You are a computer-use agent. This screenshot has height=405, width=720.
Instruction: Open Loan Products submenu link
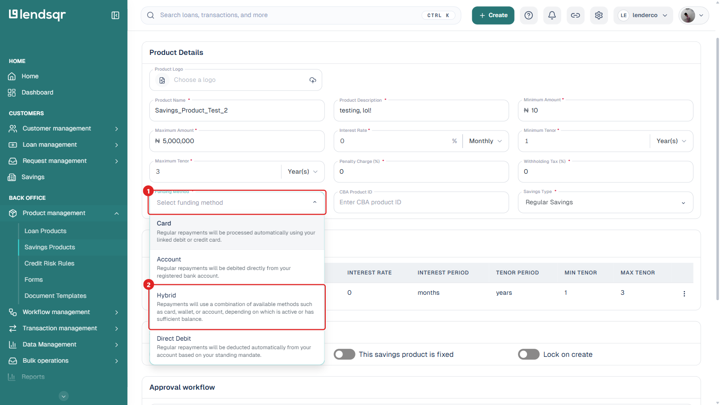pyautogui.click(x=45, y=231)
